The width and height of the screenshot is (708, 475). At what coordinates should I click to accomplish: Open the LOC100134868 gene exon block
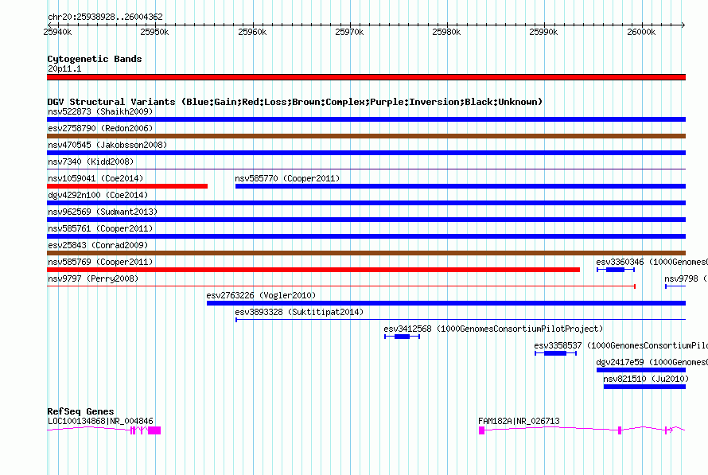tap(154, 430)
